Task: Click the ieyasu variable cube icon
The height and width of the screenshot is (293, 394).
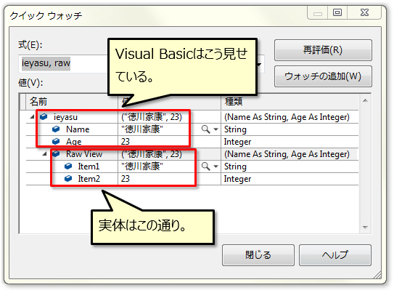Action: click(x=44, y=117)
